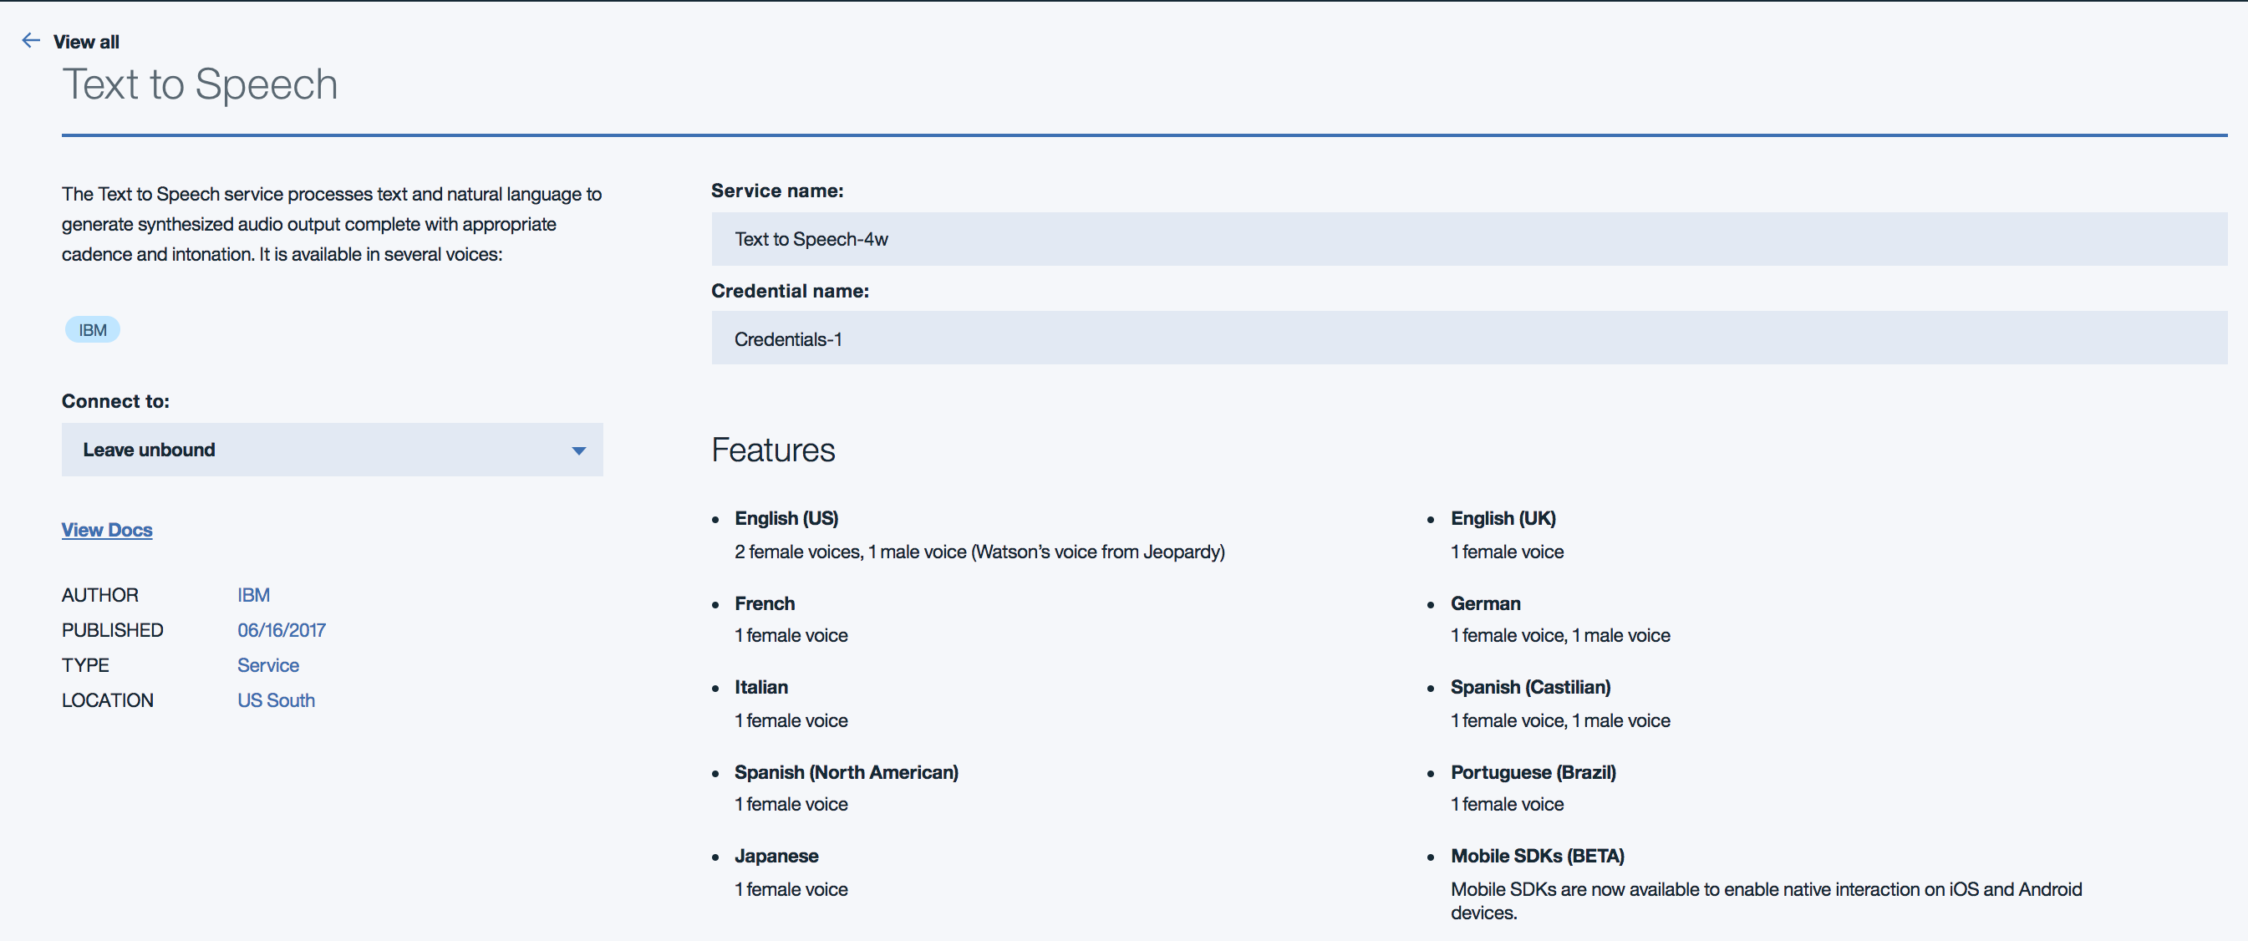Viewport: 2248px width, 941px height.
Task: Select the Portuguese (Brazil) feature title
Action: coord(1533,772)
